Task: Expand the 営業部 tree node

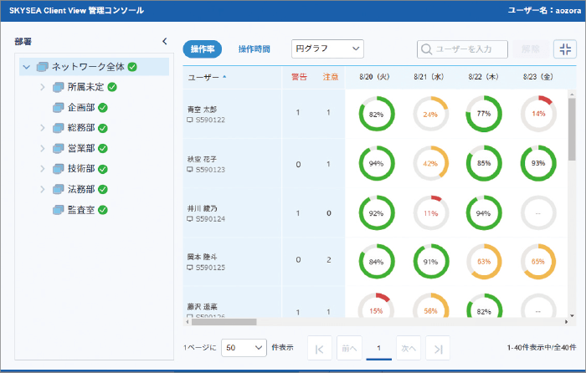Action: pos(43,149)
